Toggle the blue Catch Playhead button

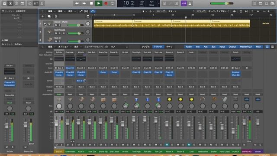(x=93, y=11)
